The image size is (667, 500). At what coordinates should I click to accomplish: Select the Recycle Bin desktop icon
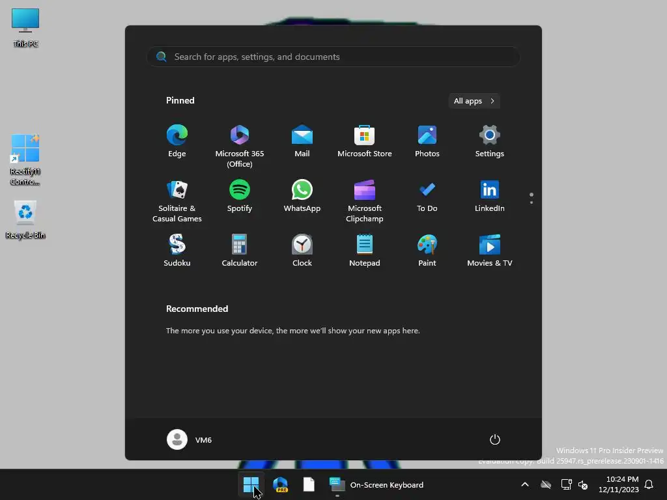pos(25,220)
